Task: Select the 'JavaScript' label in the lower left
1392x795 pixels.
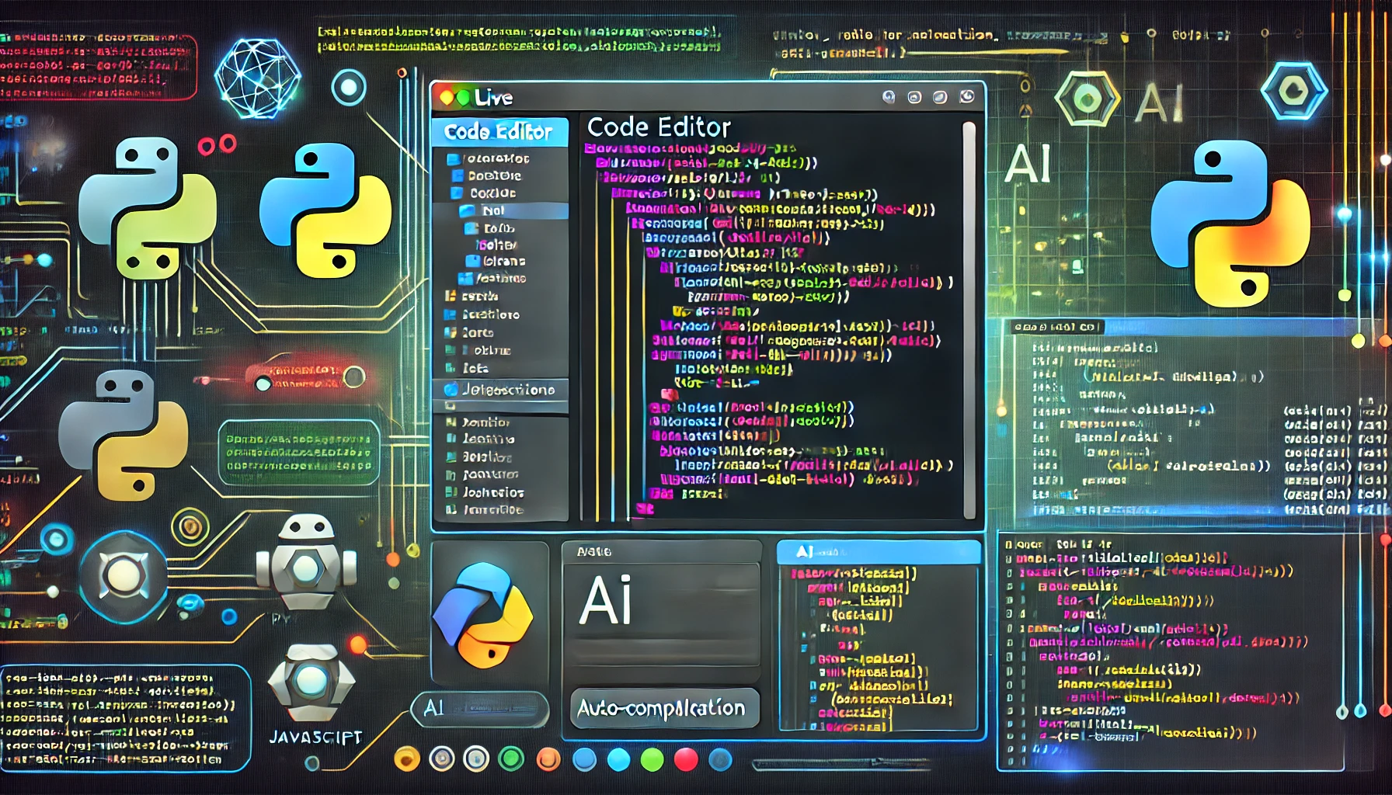Action: (x=316, y=738)
